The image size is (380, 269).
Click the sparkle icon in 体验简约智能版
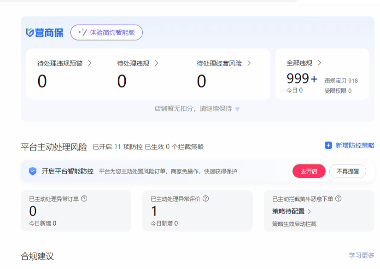click(82, 32)
